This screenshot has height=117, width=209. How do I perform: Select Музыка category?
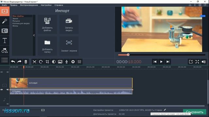tap(16, 21)
